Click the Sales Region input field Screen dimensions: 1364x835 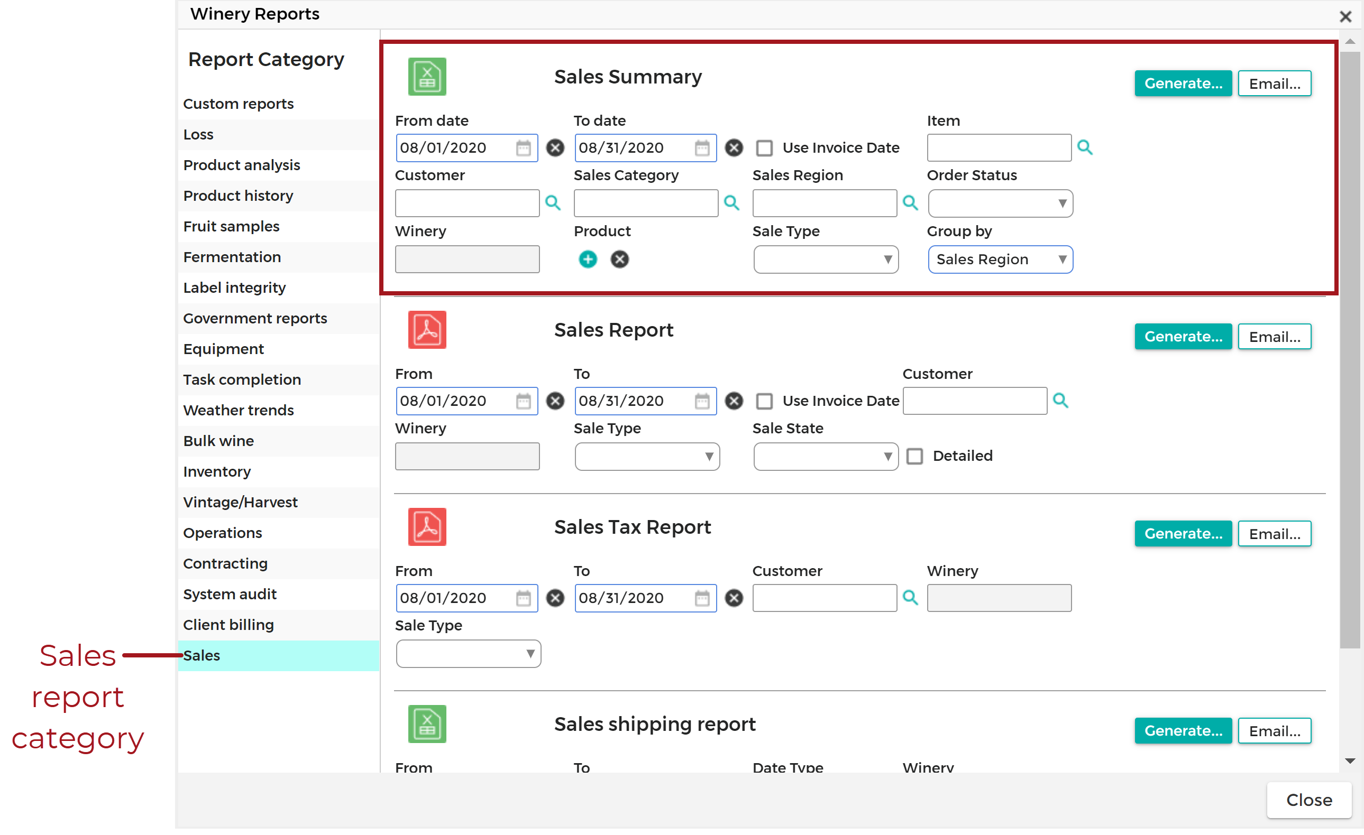pos(825,203)
